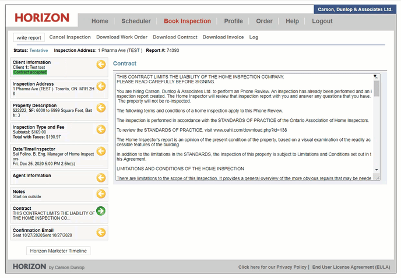This screenshot has width=401, height=278.
Task: Click green arrow icon beside Contract
Action: point(101,211)
